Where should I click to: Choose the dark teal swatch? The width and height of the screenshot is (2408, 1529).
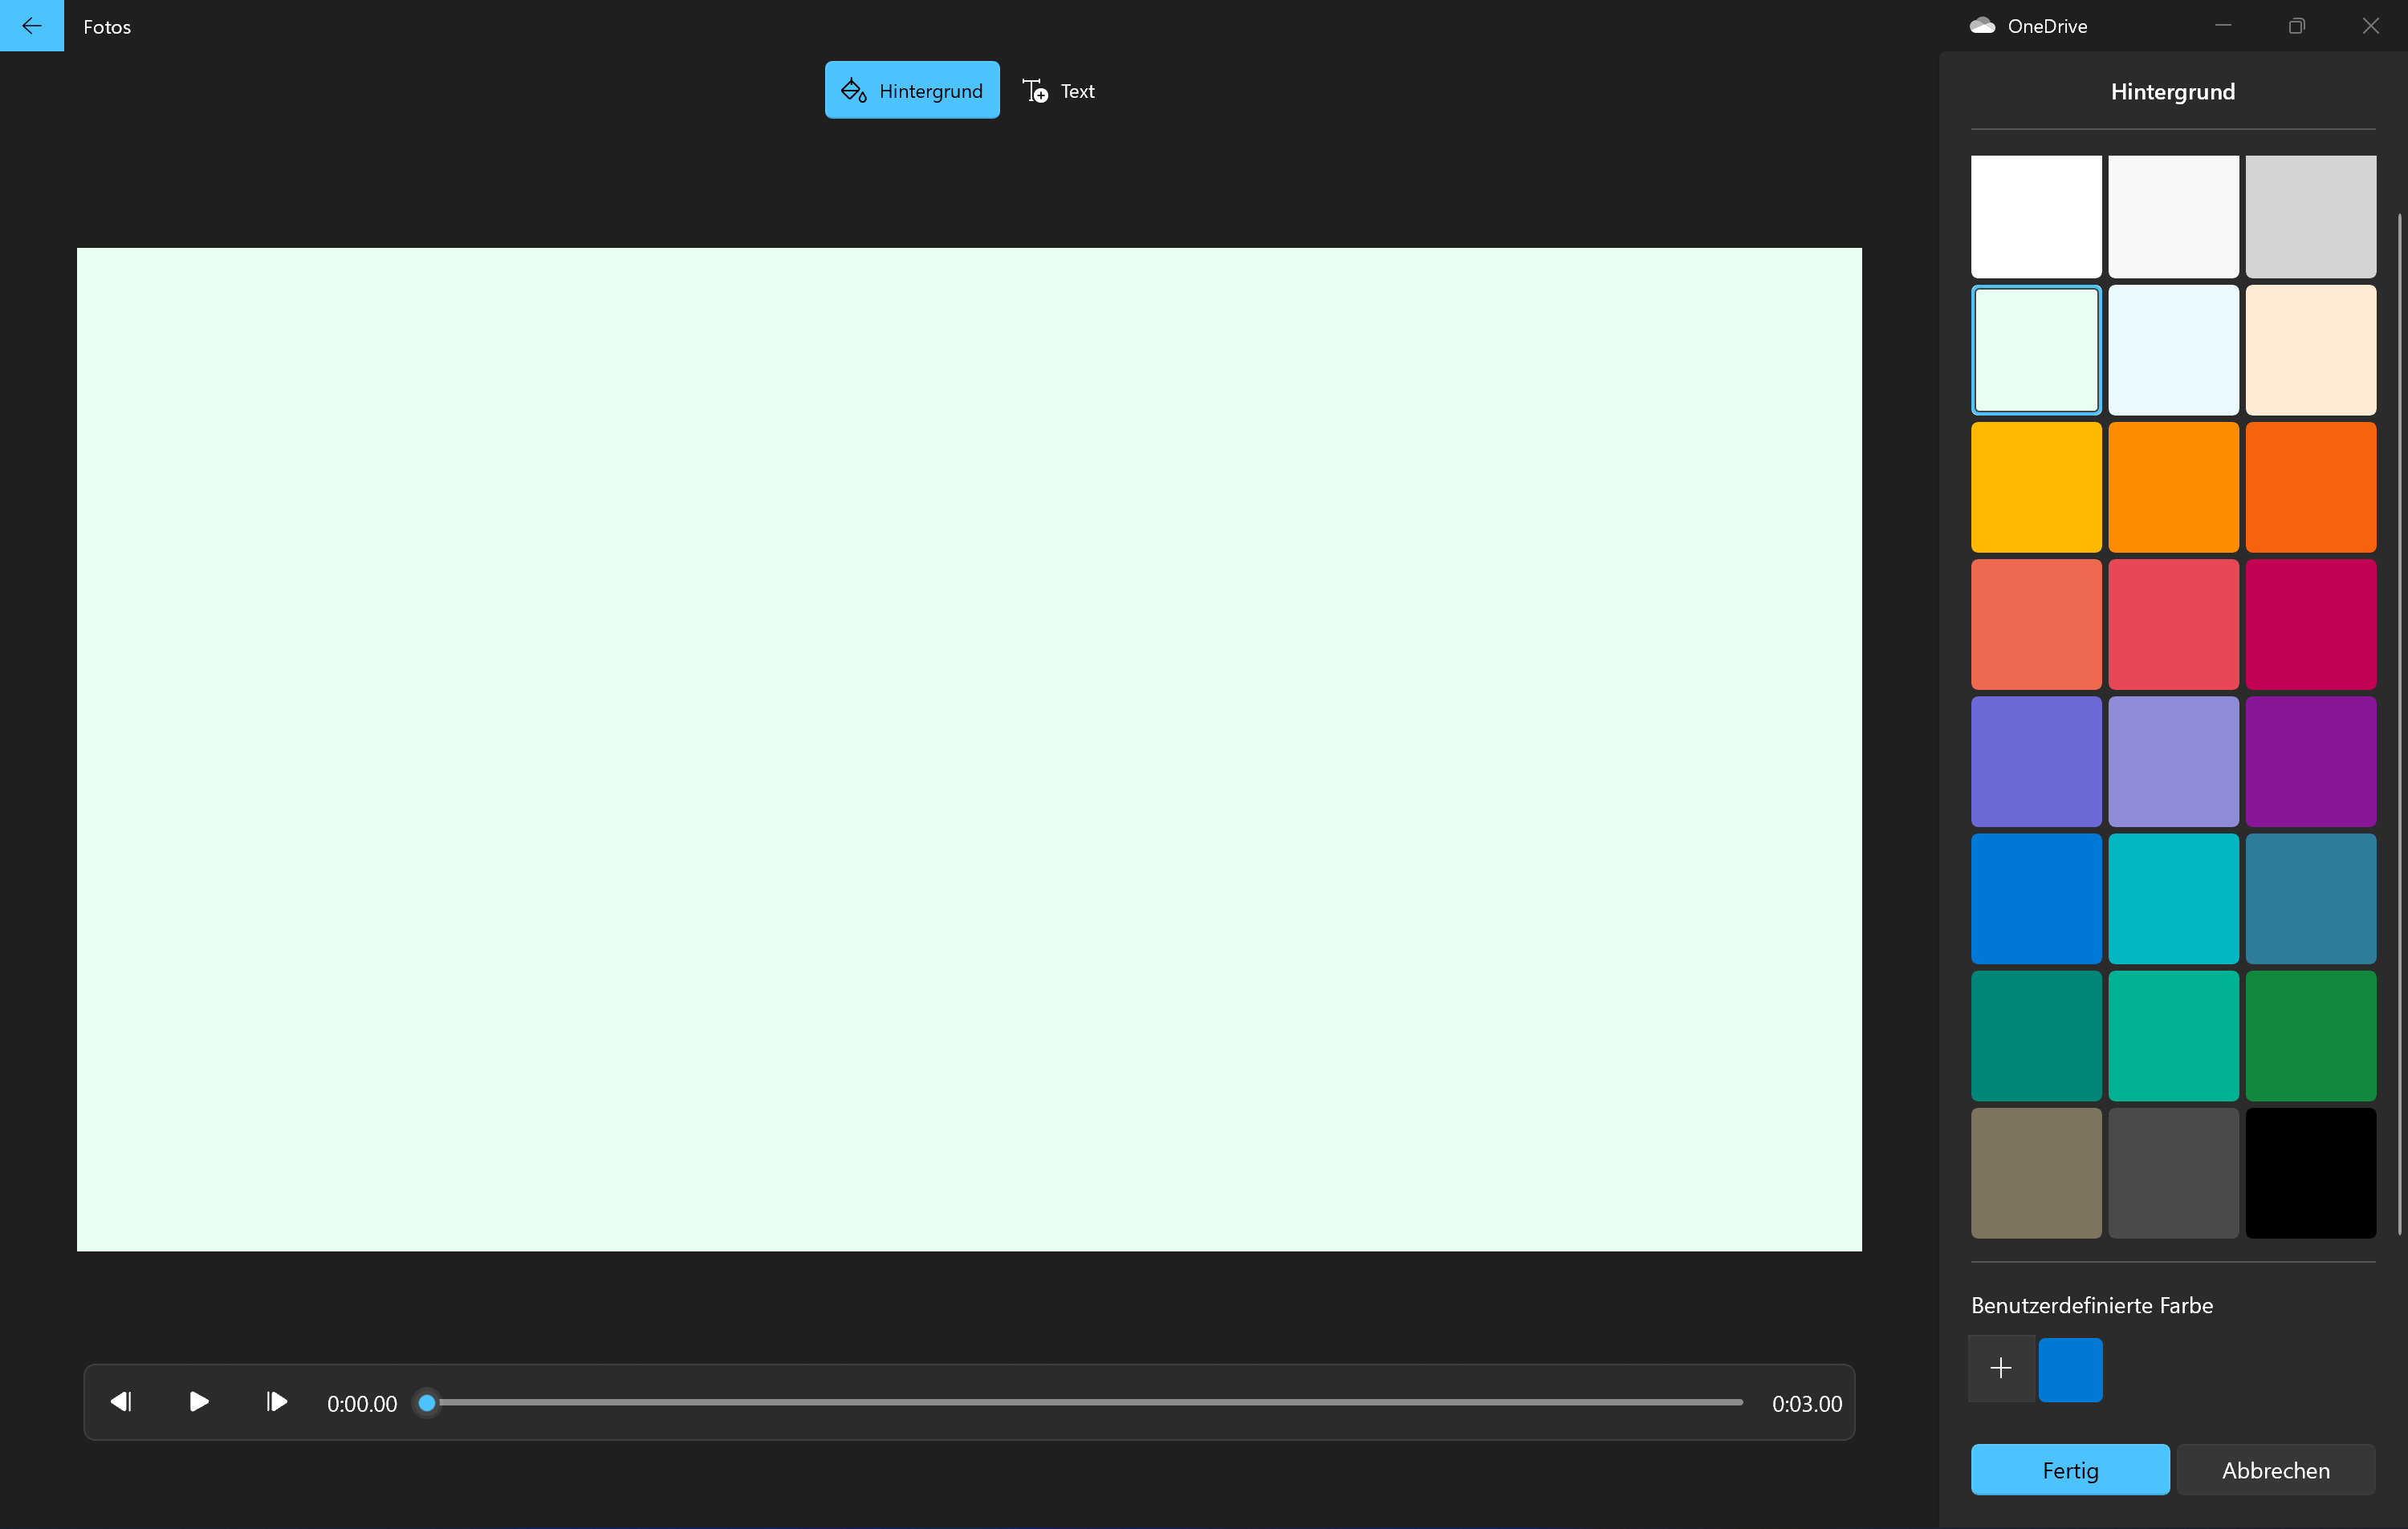pyautogui.click(x=2036, y=1036)
